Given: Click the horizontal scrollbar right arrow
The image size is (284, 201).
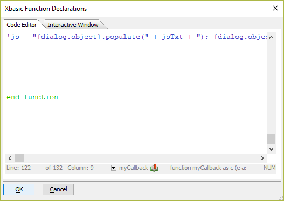Looking at the screenshot, I should (262, 158).
